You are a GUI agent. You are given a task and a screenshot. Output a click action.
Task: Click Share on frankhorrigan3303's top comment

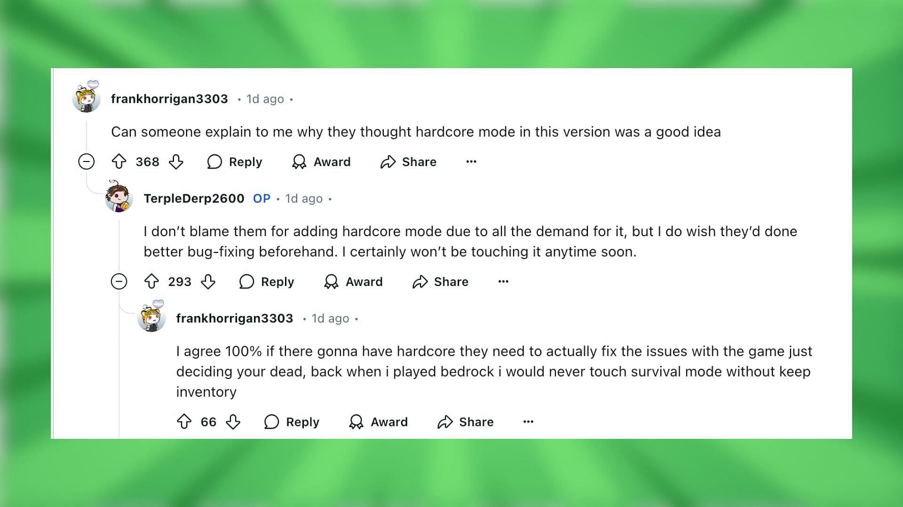click(409, 162)
